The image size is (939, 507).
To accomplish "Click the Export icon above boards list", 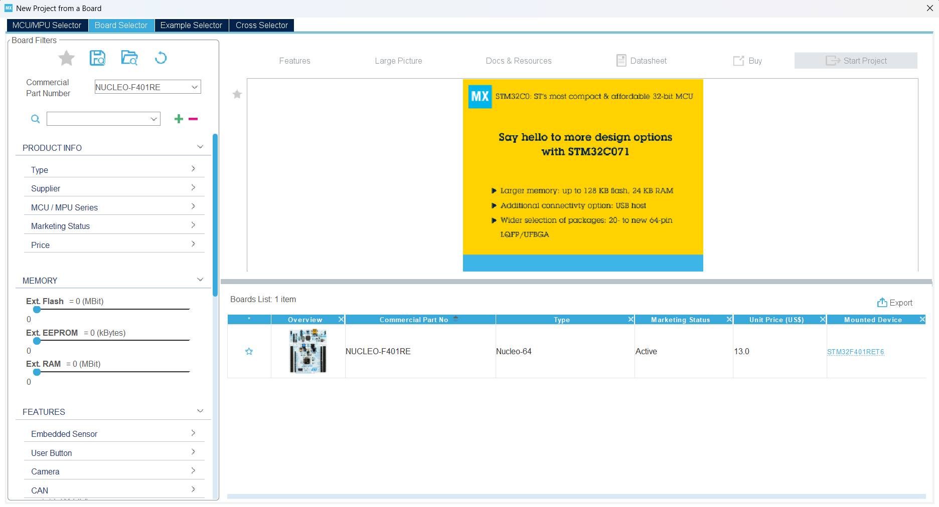I will tap(882, 303).
